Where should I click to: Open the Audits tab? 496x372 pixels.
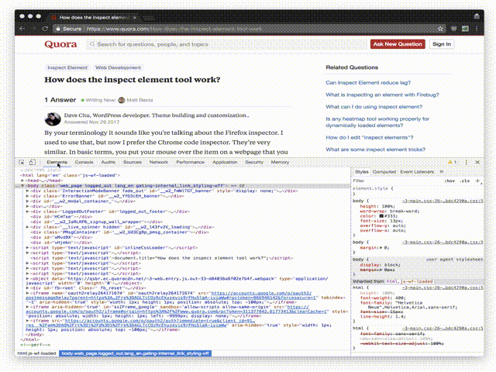click(x=108, y=162)
